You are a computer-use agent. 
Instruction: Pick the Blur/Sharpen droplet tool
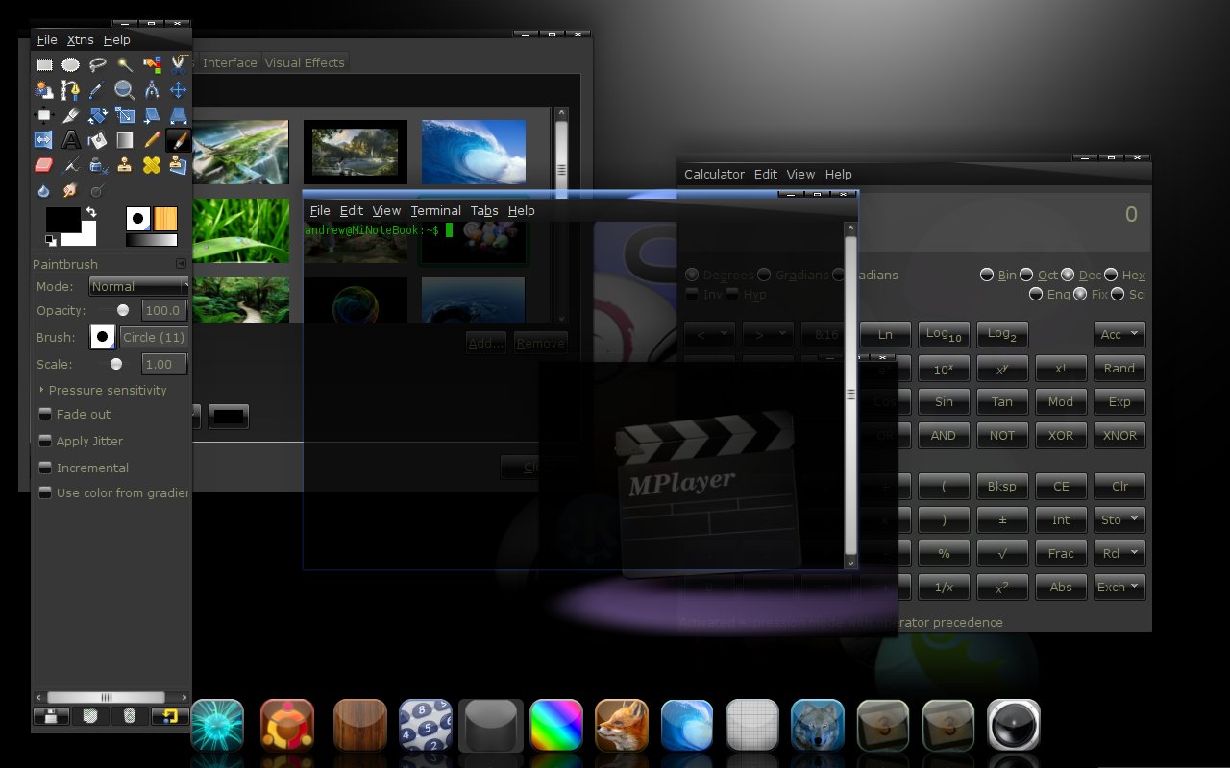44,190
